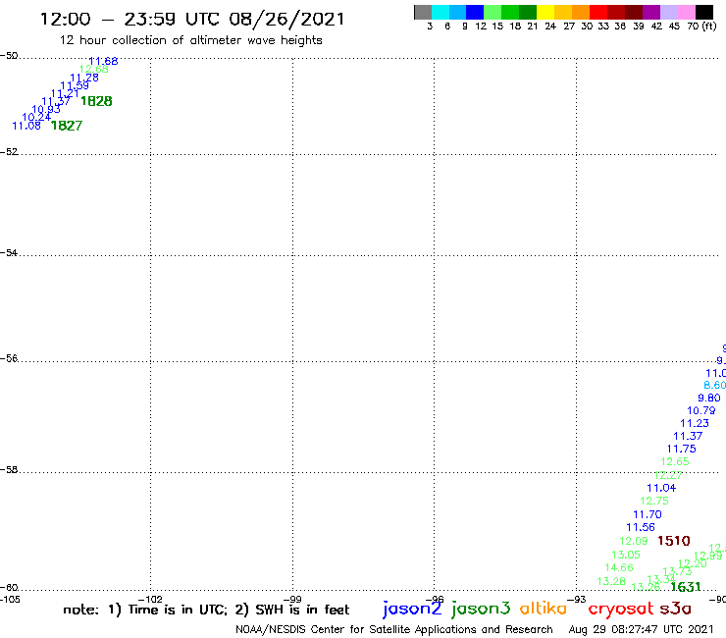Click the latitude axis label -54
This screenshot has width=726, height=638.
[x=9, y=253]
